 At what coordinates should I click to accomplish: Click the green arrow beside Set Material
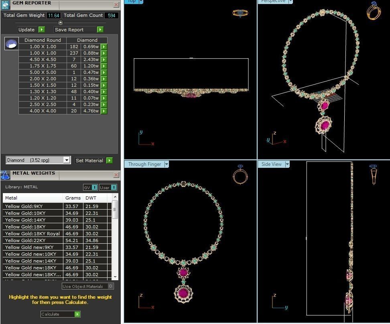tap(109, 161)
